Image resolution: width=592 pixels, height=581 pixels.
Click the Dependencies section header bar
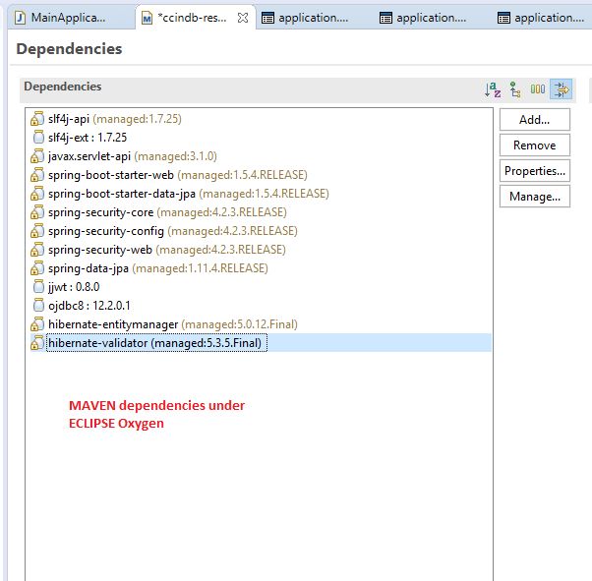click(298, 89)
